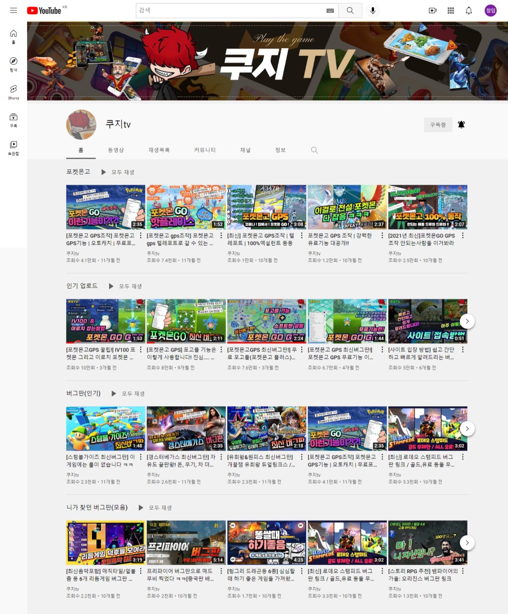Image resolution: width=508 pixels, height=614 pixels.
Task: Go to Shorts in sidebar
Action: click(14, 92)
